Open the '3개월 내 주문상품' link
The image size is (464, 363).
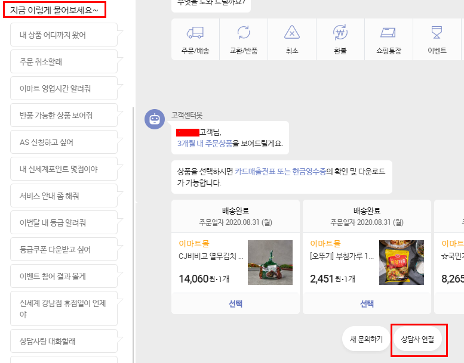coord(205,144)
